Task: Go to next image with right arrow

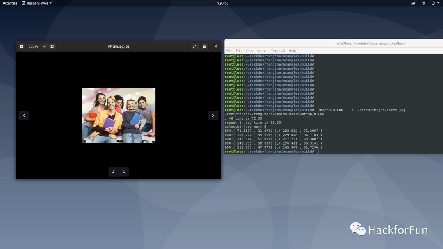Action: pos(213,115)
